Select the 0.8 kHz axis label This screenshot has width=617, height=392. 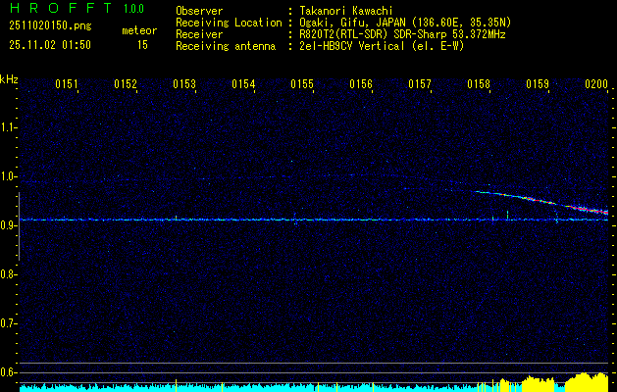(9, 274)
